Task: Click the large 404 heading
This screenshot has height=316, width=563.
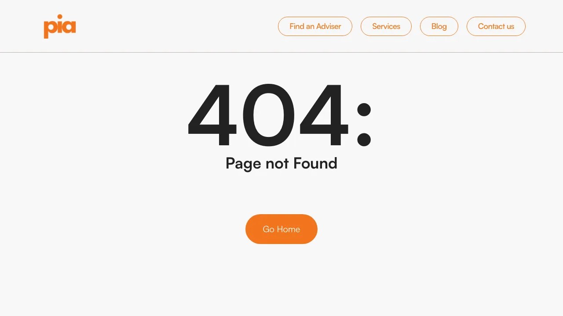Action: pyautogui.click(x=280, y=115)
